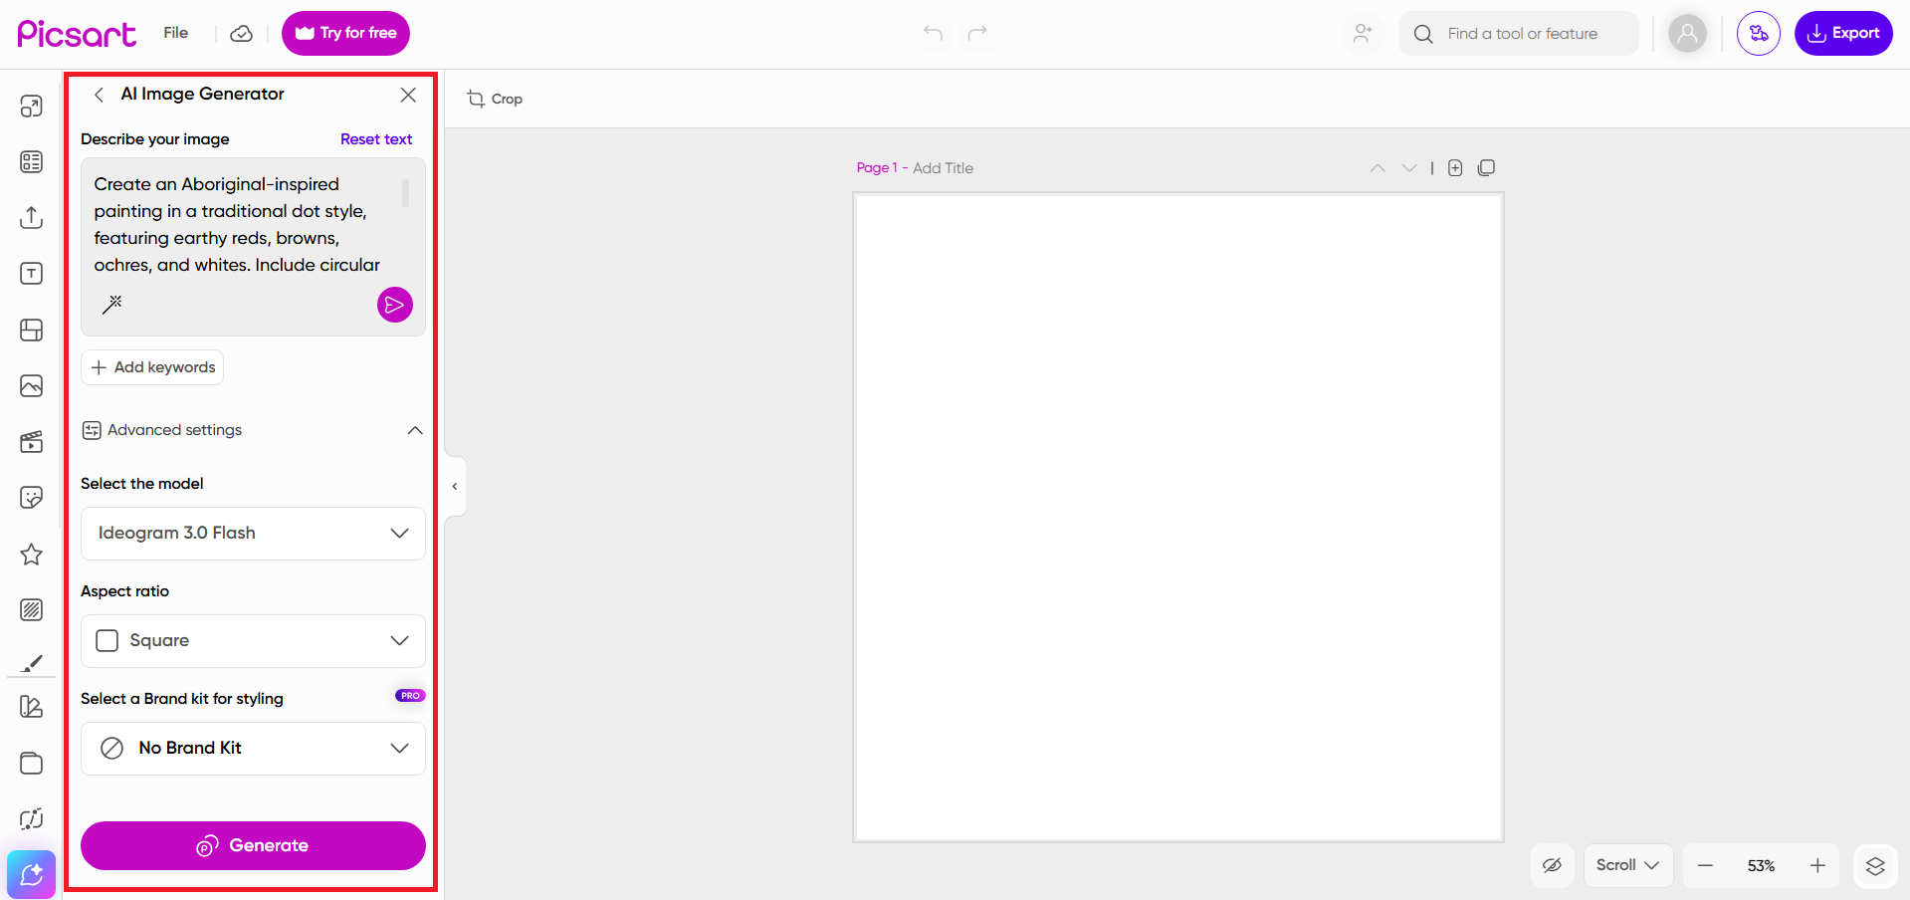The image size is (1910, 900).
Task: Open the Square aspect ratio dropdown
Action: (x=253, y=641)
